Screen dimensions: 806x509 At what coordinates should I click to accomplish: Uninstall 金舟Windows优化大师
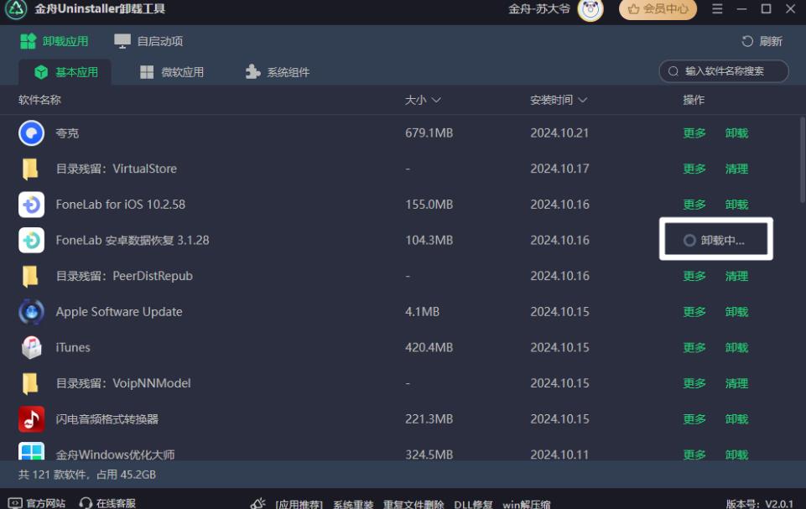[736, 454]
